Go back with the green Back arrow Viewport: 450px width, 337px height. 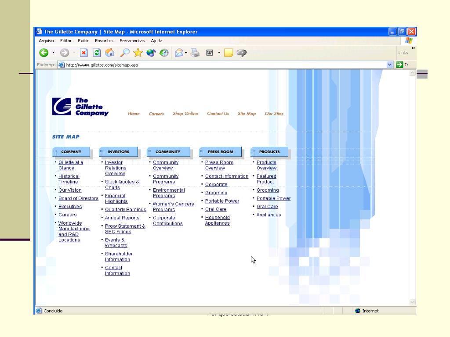[44, 53]
